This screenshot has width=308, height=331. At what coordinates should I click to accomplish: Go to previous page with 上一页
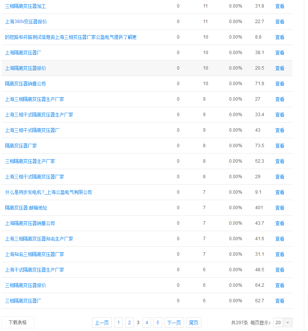[102, 323]
